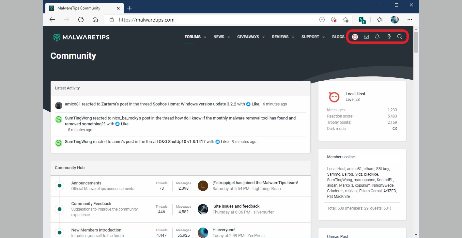462x238 pixels.
Task: Click SumTingWong's avatar beside the O&O ShutUp10 entry
Action: (59, 143)
